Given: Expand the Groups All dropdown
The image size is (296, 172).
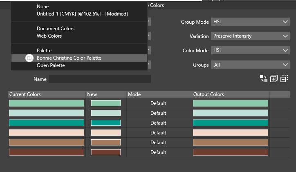Looking at the screenshot, I should click(250, 65).
